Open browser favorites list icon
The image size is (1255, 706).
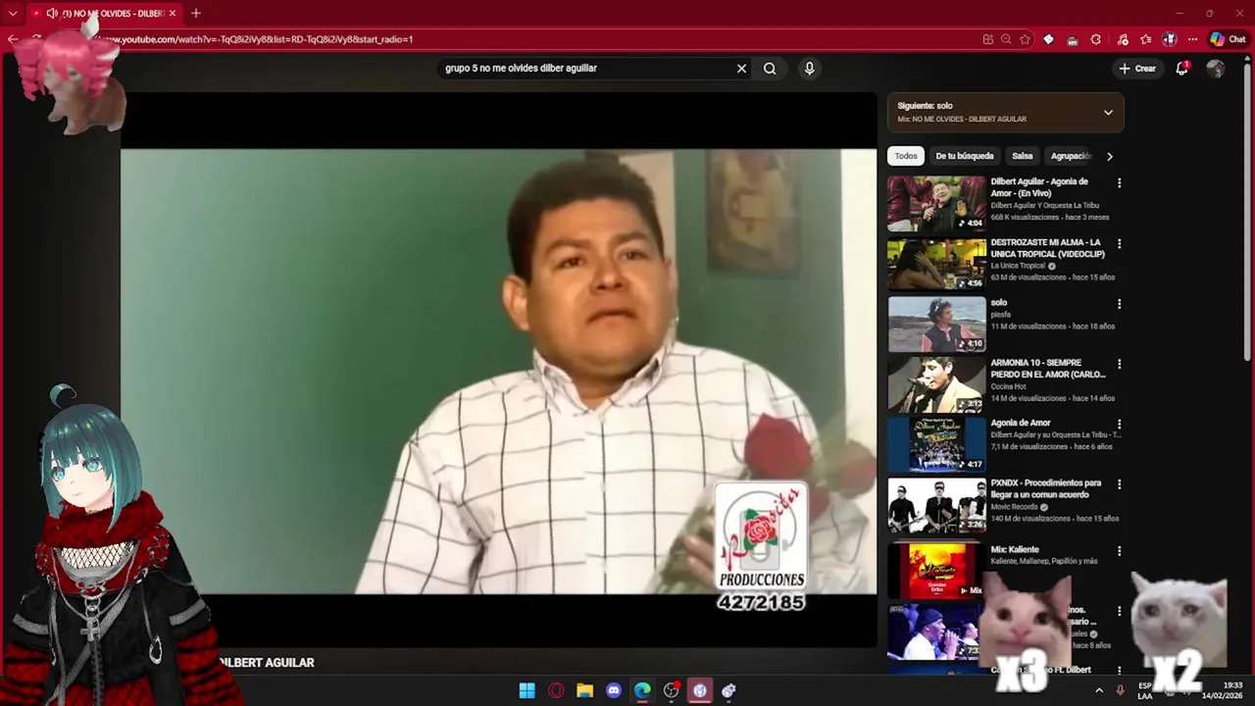click(1145, 39)
